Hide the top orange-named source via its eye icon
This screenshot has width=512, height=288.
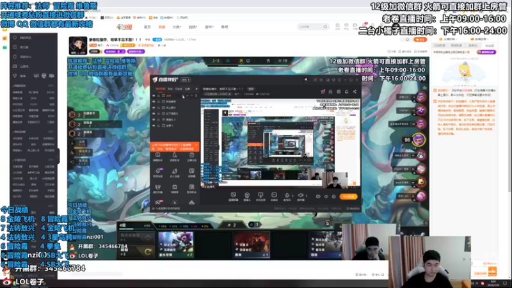coord(154,95)
